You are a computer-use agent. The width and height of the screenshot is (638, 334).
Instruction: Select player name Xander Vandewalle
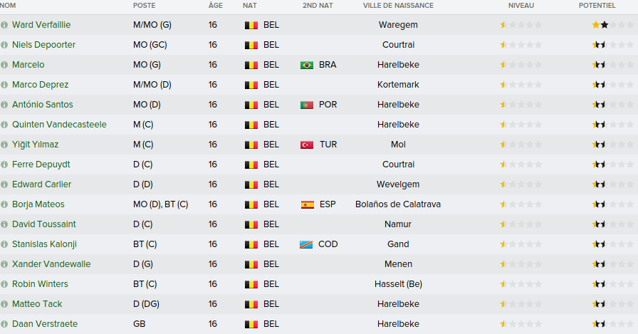(x=51, y=264)
